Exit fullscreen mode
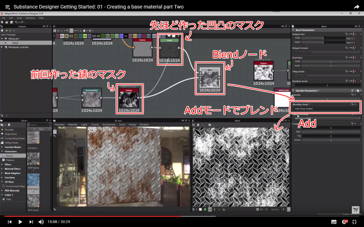The width and height of the screenshot is (364, 227). [x=354, y=222]
